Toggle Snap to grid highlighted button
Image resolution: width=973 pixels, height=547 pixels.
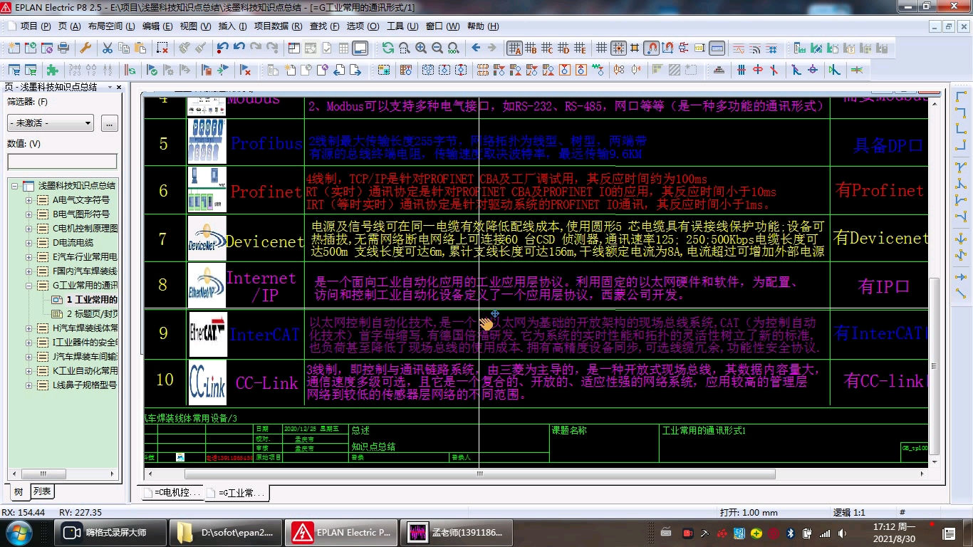618,48
